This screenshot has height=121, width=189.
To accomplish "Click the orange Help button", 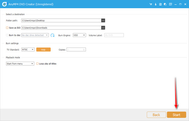I will (43, 50).
